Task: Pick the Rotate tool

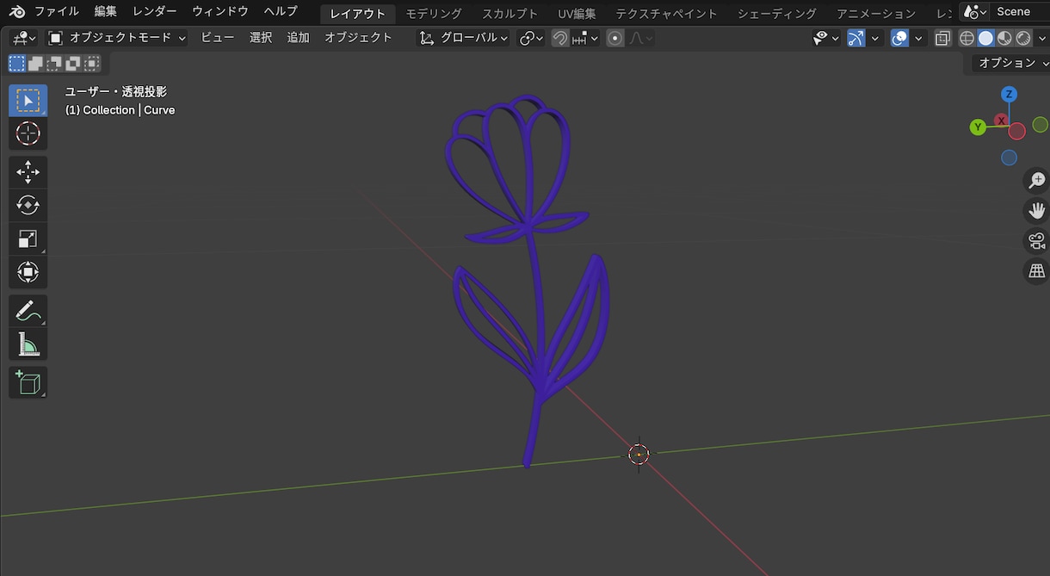Action: pyautogui.click(x=28, y=206)
